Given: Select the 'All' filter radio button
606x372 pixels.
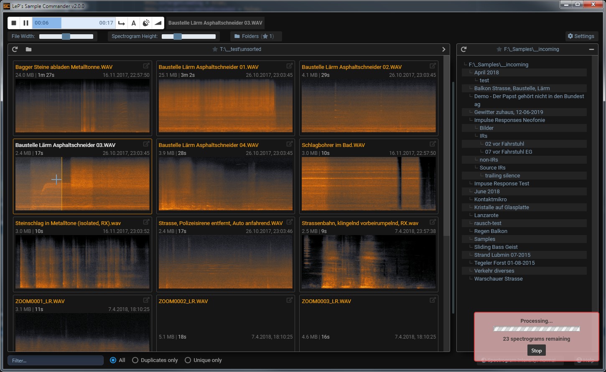Looking at the screenshot, I should click(113, 360).
